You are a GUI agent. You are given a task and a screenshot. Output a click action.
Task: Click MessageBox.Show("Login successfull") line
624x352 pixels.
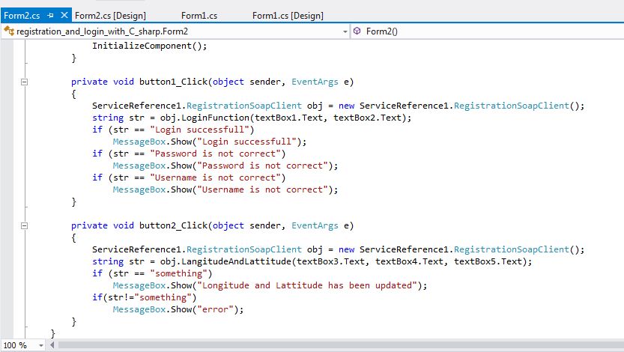(210, 142)
